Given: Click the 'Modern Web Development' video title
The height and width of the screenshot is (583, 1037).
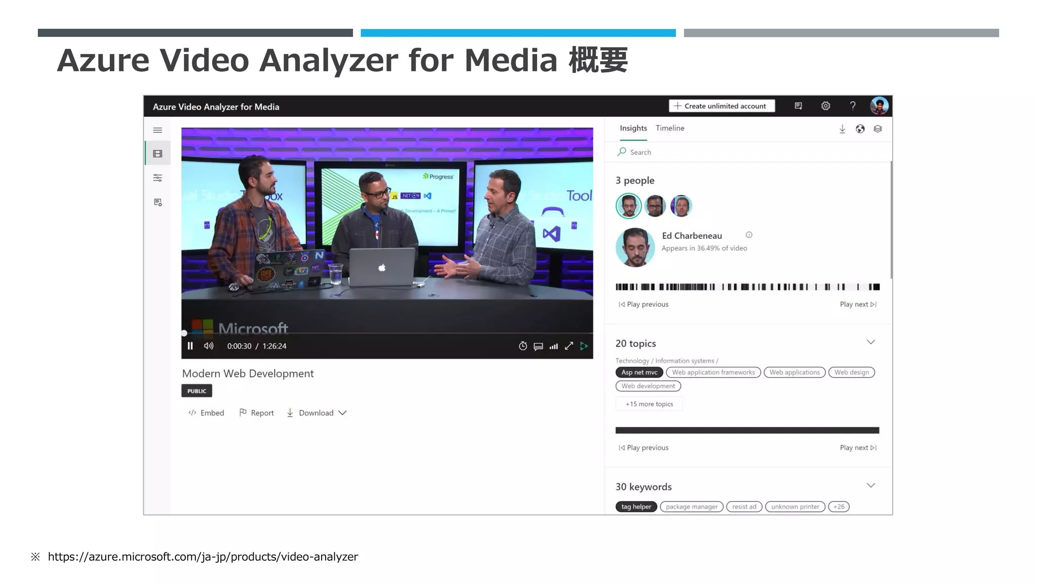Looking at the screenshot, I should click(x=248, y=373).
